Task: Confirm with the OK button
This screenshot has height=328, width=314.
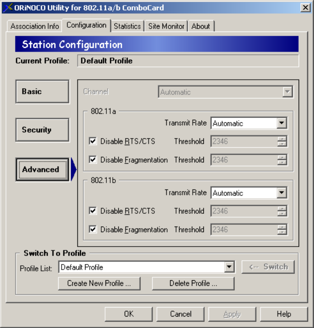Action: [128, 314]
